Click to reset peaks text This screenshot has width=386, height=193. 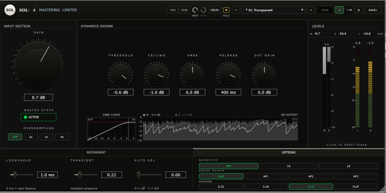coord(347,145)
